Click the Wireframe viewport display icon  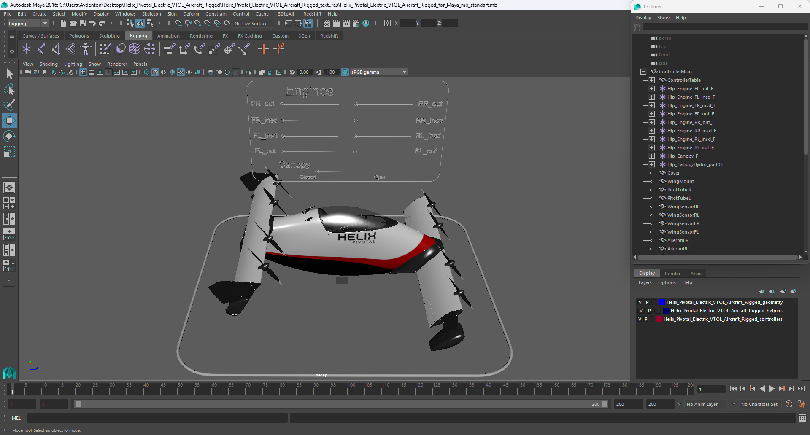point(147,72)
